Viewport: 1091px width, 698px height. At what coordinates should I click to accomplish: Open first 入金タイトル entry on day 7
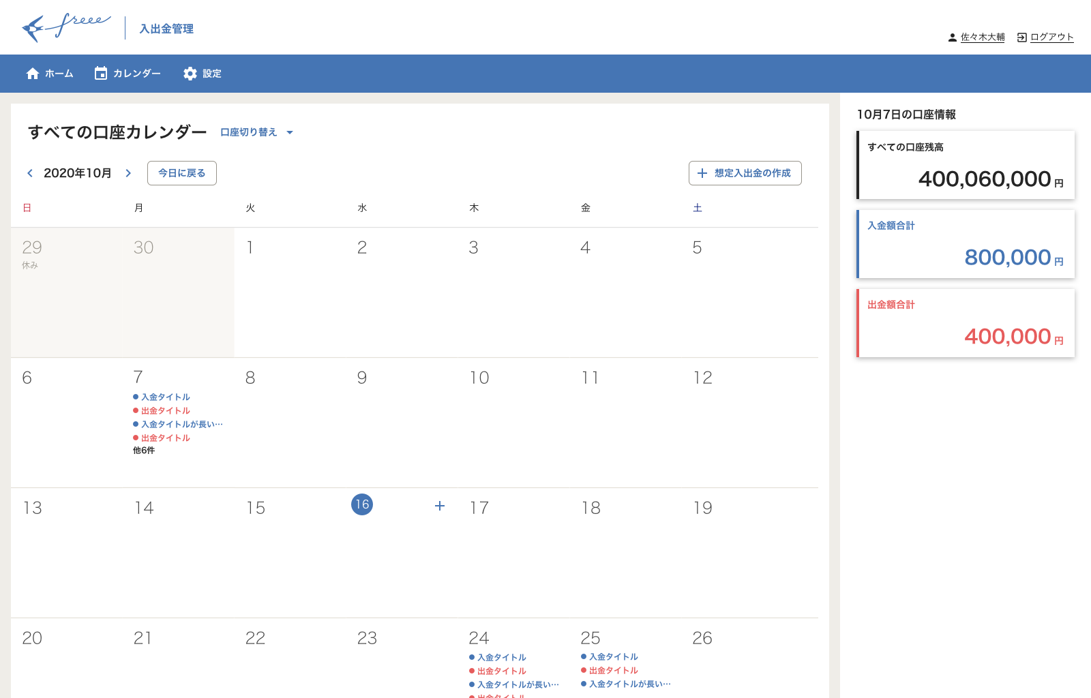(165, 397)
